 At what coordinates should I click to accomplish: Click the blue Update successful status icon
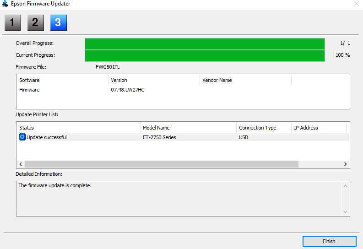[22, 137]
